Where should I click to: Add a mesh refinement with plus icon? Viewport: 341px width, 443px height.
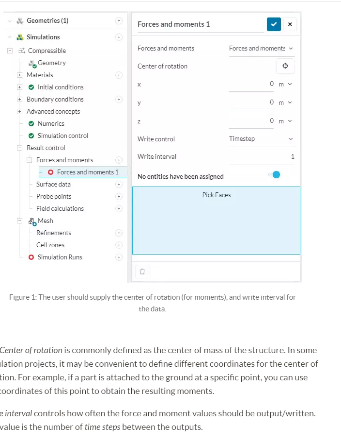tap(119, 233)
